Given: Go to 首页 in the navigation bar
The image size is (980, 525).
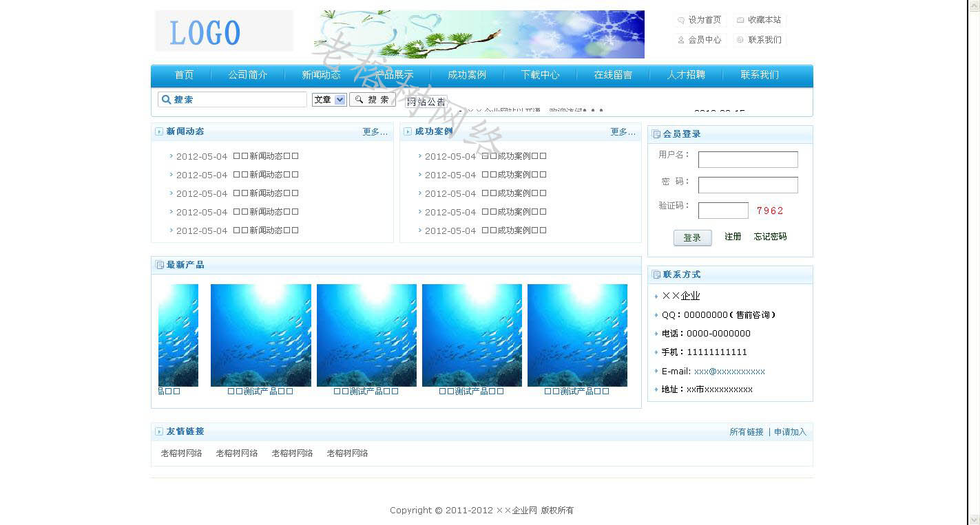Looking at the screenshot, I should [x=184, y=75].
